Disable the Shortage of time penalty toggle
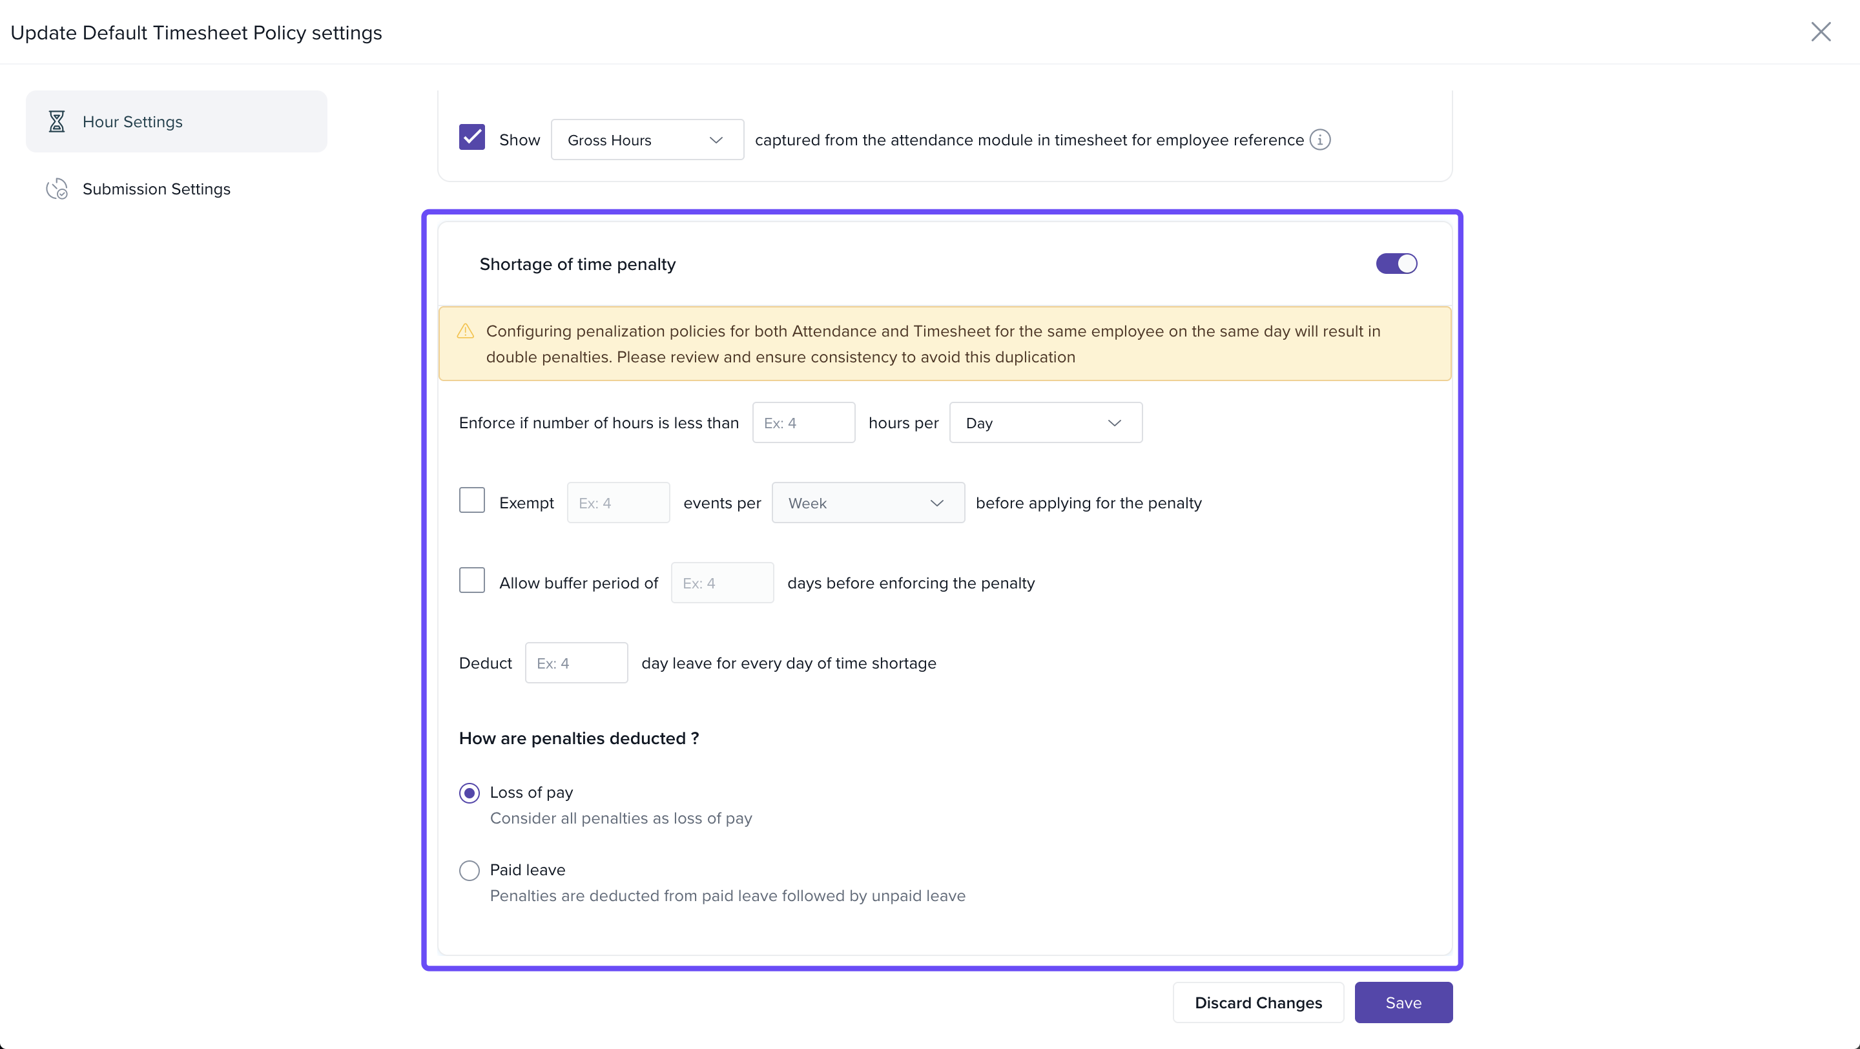Screen dimensions: 1860x1049 coord(1396,264)
